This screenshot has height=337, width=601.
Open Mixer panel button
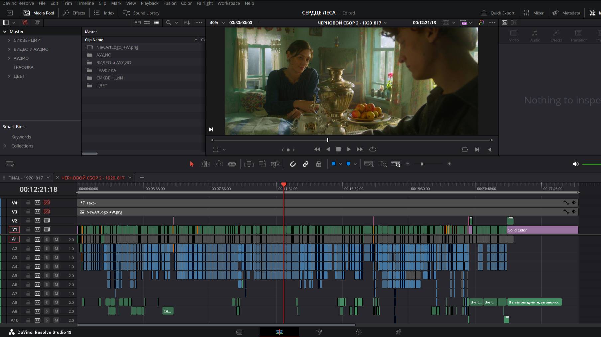(x=533, y=13)
